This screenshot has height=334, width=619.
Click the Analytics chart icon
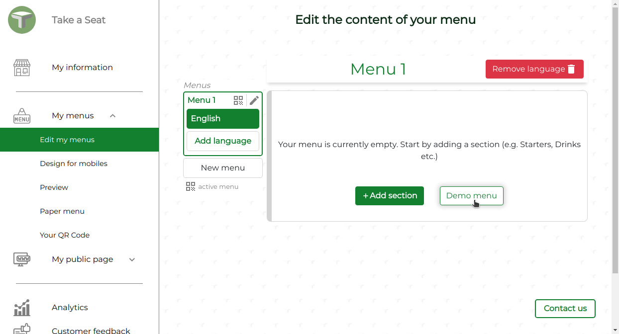pos(22,308)
